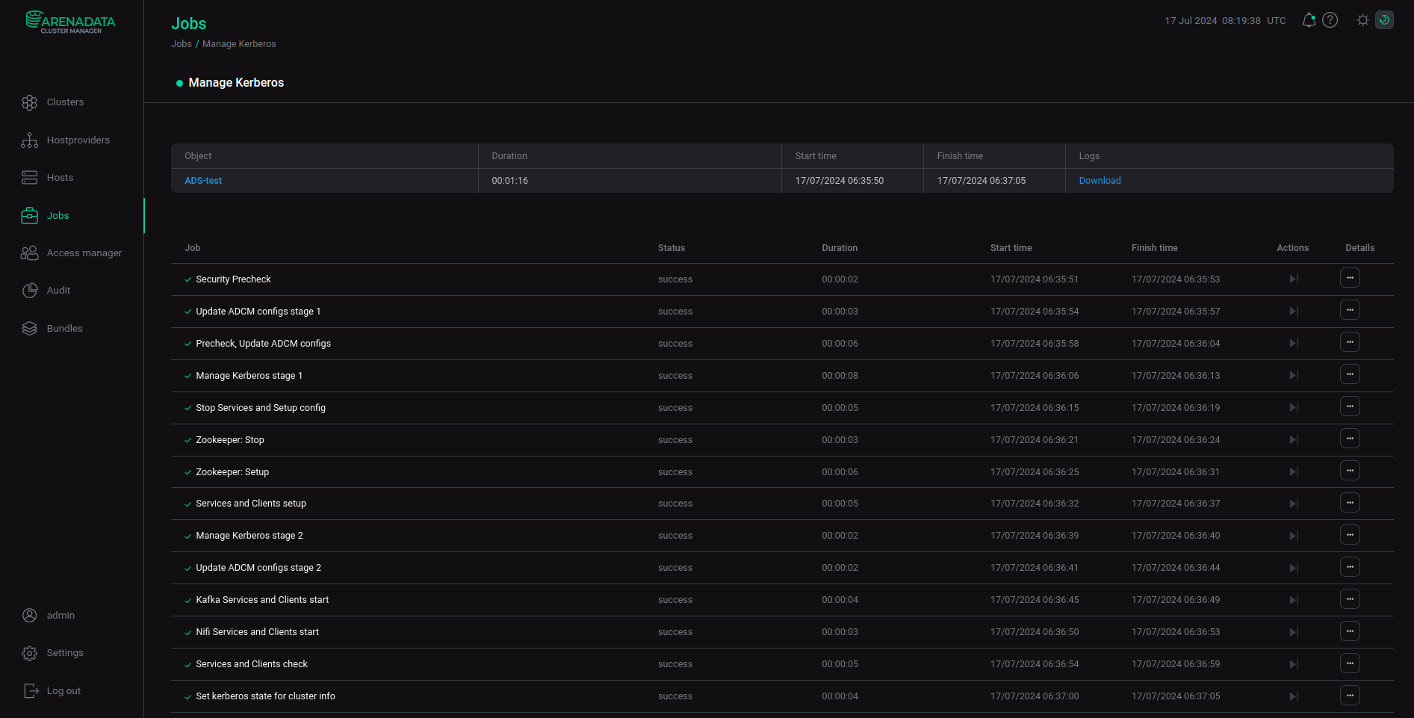Expand details of Update ADCM configs stage 1
This screenshot has height=718, width=1414.
(1350, 310)
